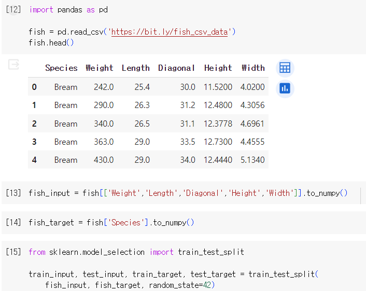Click the length value 26.5

pyautogui.click(x=142, y=124)
